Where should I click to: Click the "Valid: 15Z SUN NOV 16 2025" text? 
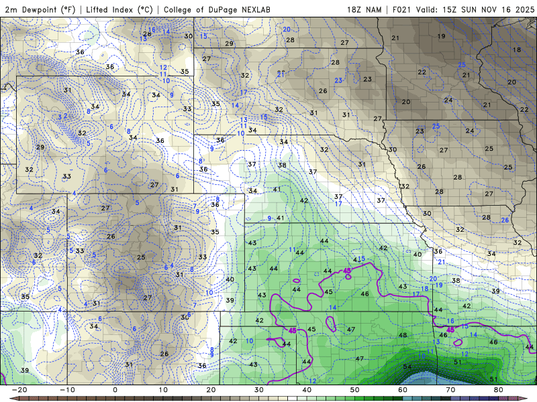pos(475,10)
